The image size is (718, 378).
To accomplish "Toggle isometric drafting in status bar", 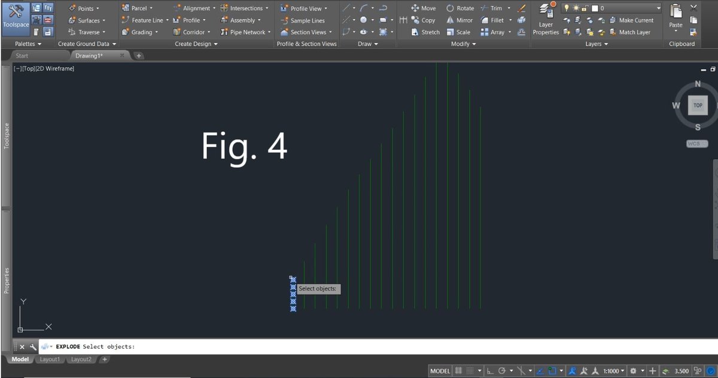I will point(521,371).
